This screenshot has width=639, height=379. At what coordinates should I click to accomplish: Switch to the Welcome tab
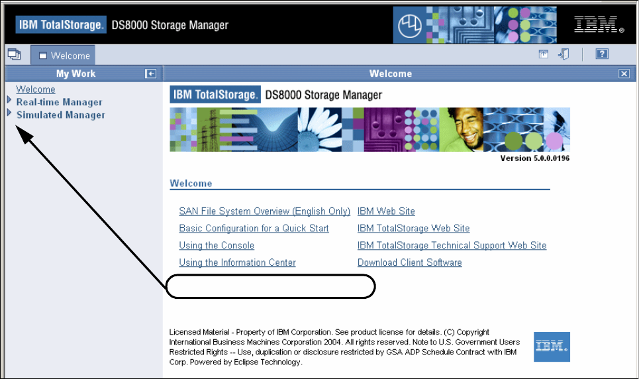pos(63,55)
